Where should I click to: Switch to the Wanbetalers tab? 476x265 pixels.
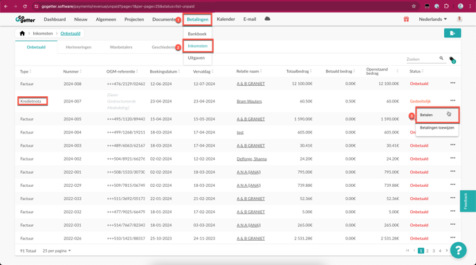coord(121,47)
